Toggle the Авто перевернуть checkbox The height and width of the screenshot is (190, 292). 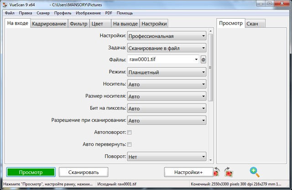pyautogui.click(x=129, y=144)
